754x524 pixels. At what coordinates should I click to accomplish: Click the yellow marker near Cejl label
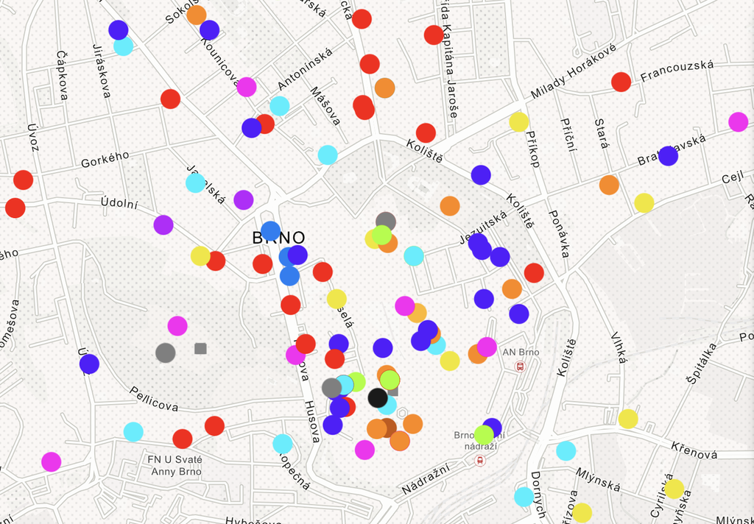click(x=644, y=203)
